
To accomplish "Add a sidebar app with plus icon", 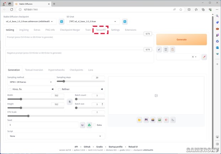I will click(217, 64).
